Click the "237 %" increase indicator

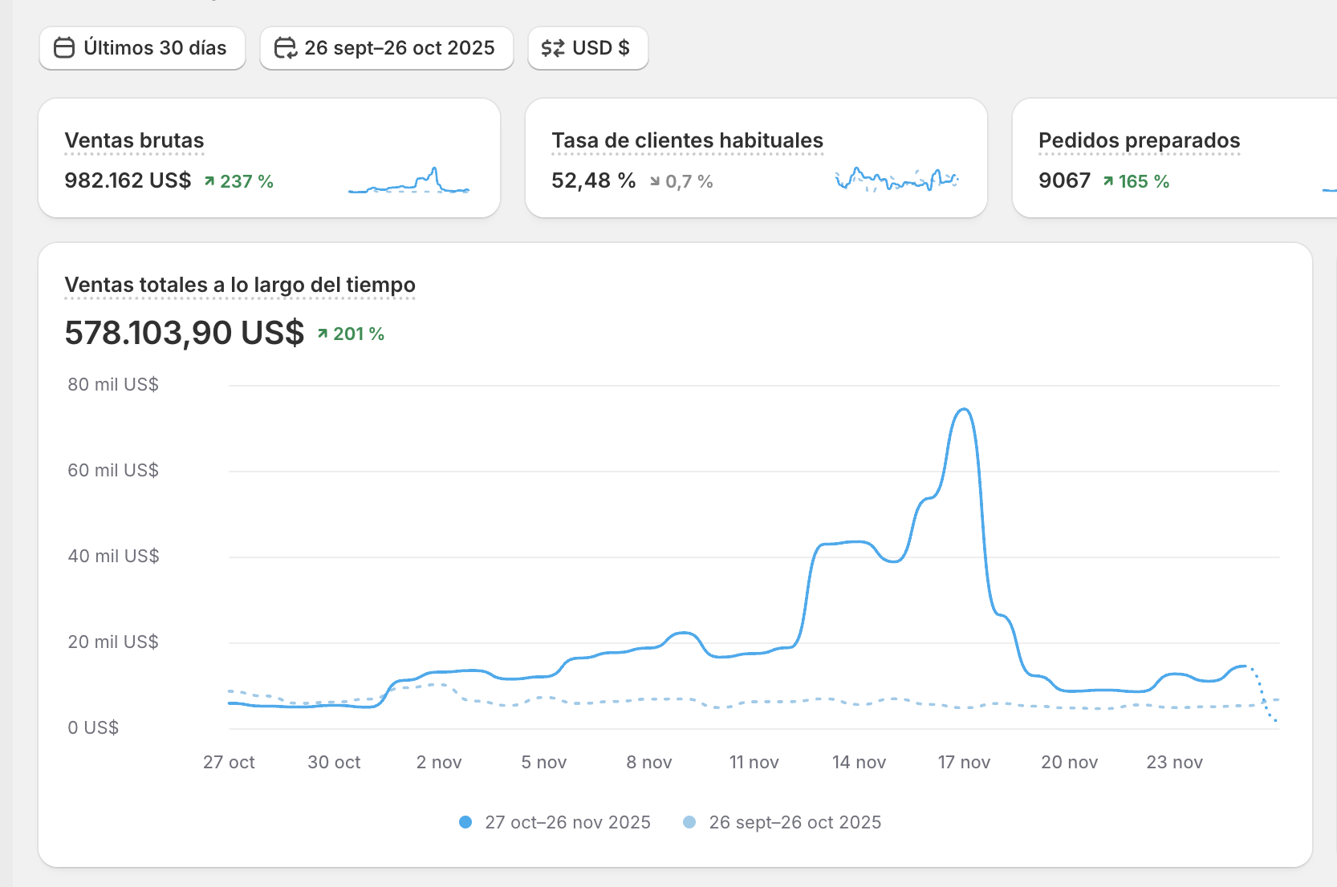coord(239,181)
